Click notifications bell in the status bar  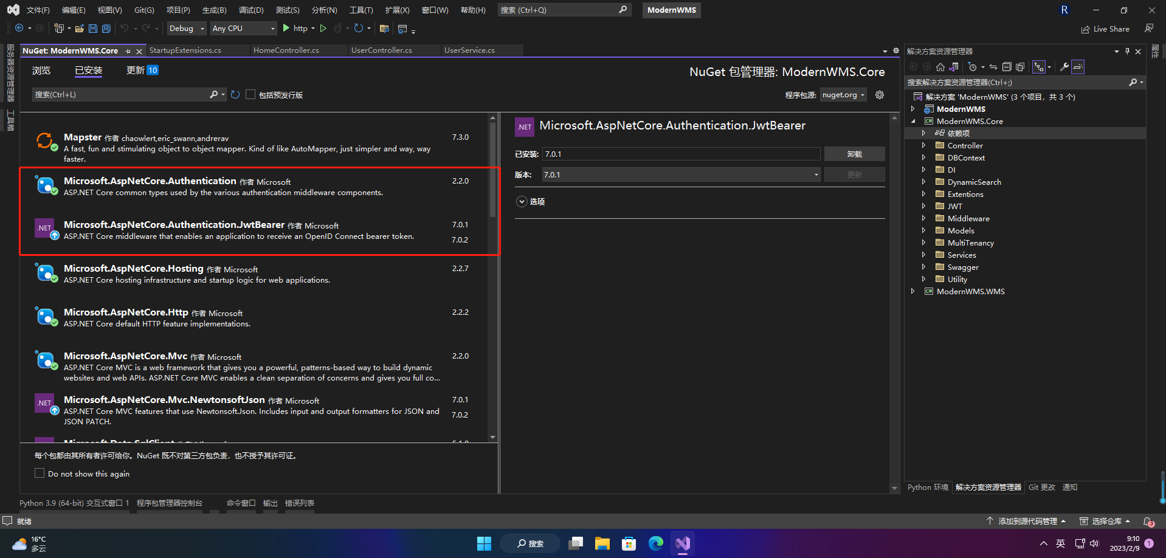coord(1148,522)
